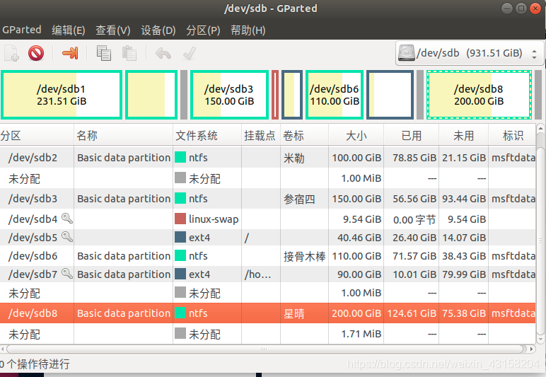Sort by the 卷标 column header
The height and width of the screenshot is (377, 546).
(304, 135)
